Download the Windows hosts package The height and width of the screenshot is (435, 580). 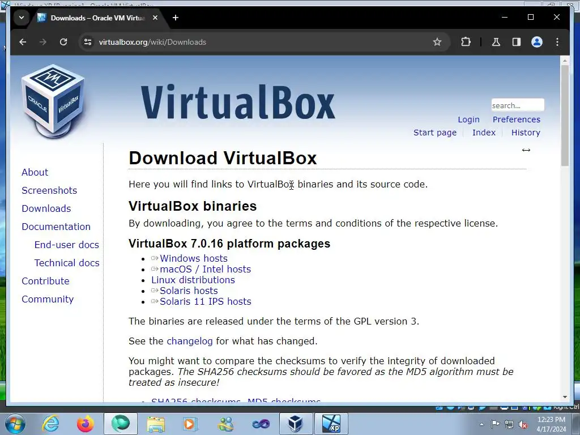pos(194,258)
